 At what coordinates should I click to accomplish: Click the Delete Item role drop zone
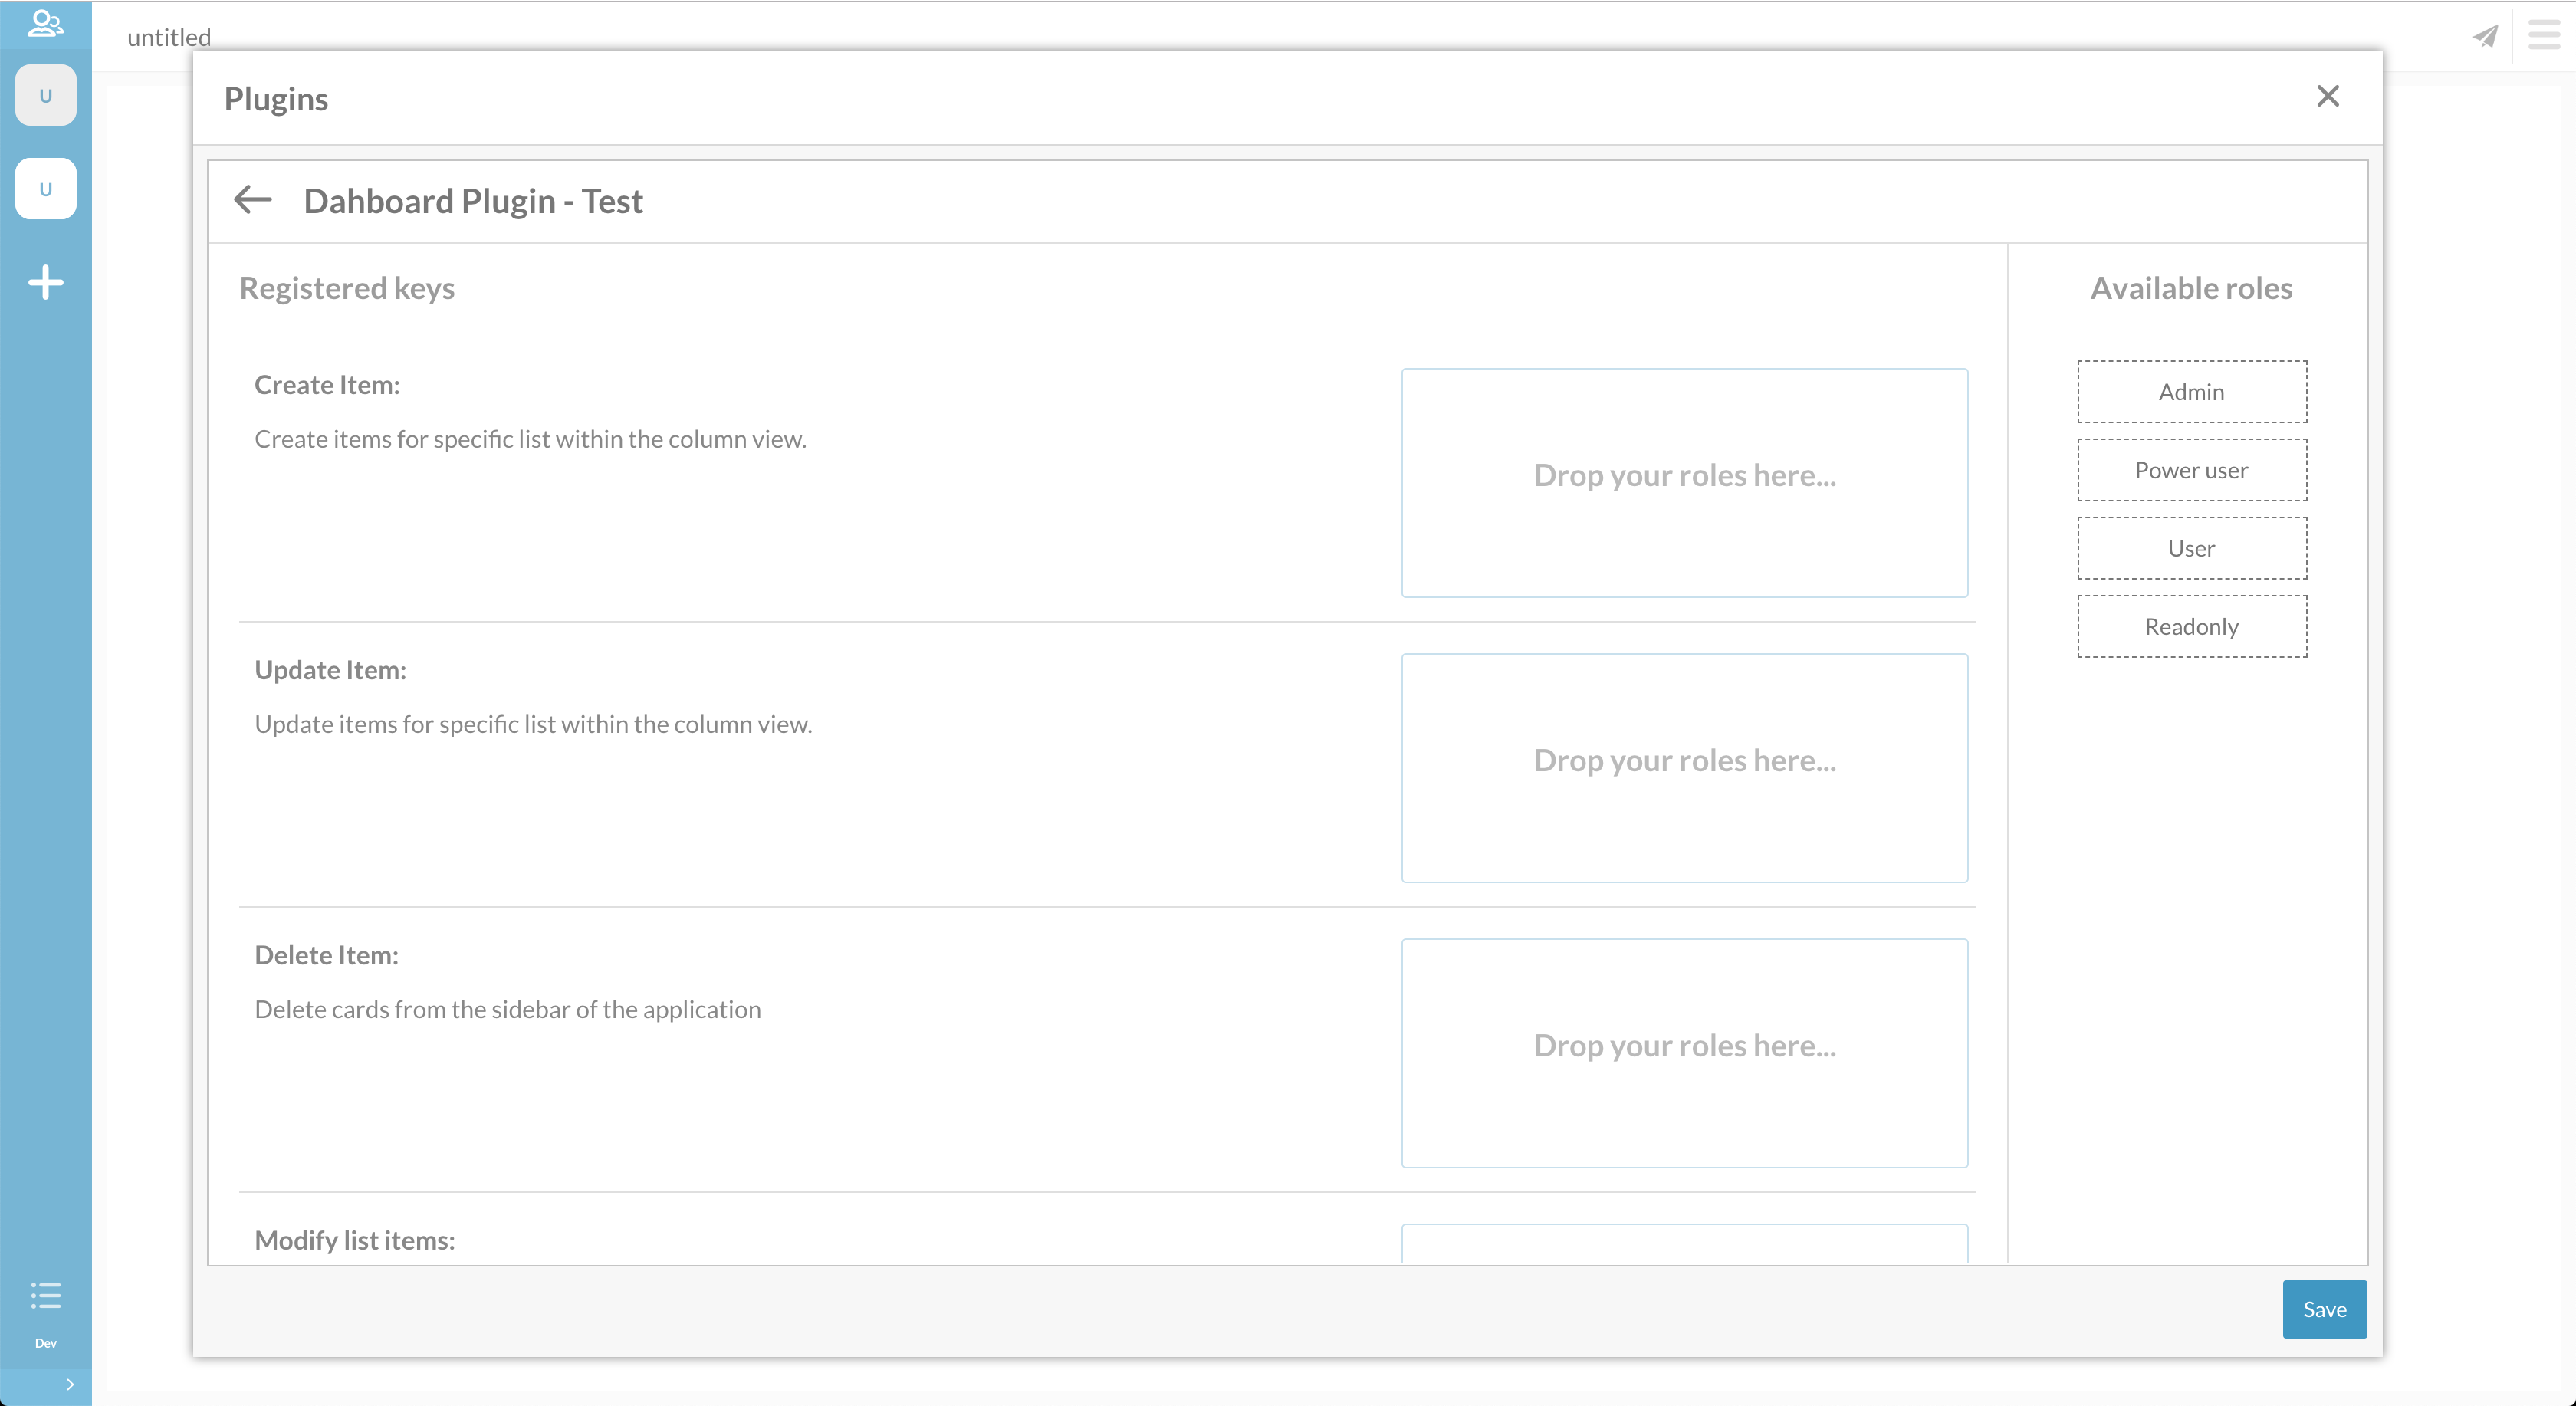tap(1684, 1053)
